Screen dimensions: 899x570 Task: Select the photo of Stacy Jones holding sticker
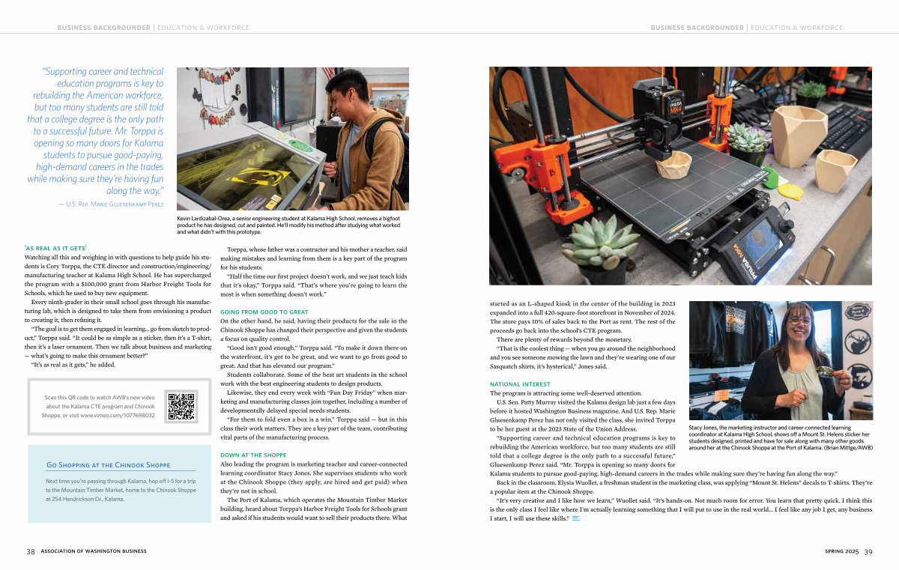780,360
